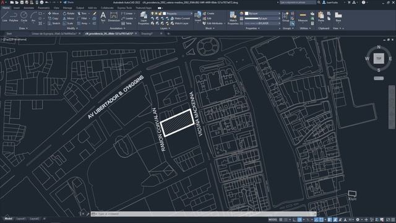Viewport: 396px width, 223px height.
Task: Toggle grid display in status bar
Action: pos(281,220)
